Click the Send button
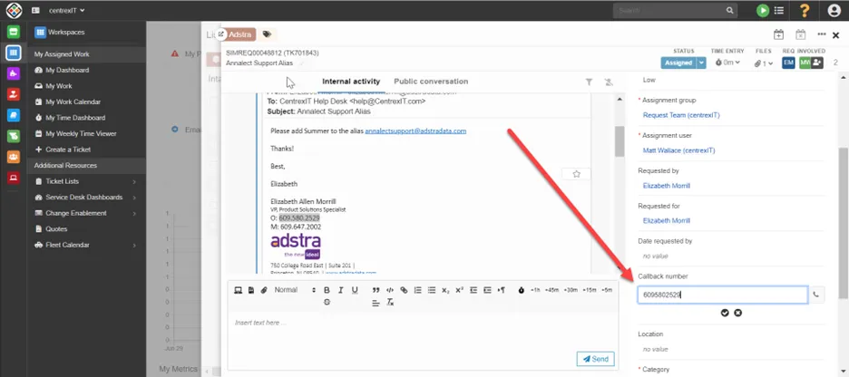849x377 pixels. pos(596,359)
